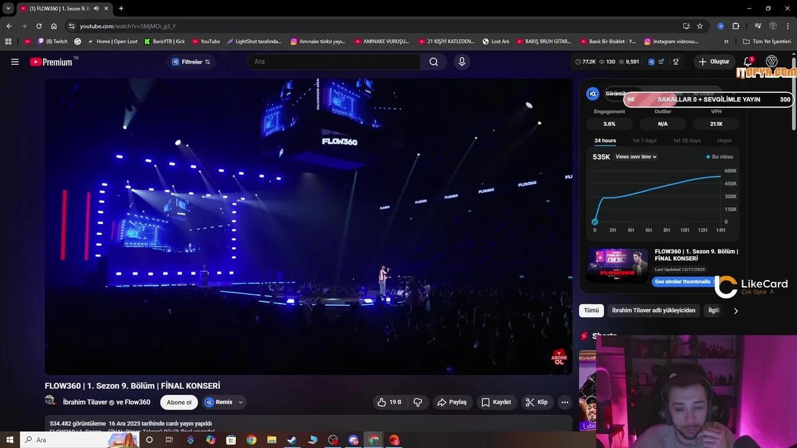The height and width of the screenshot is (448, 797).
Task: Open 'Tüm Yer İşaretleri' bookmarks folder
Action: coord(767,42)
